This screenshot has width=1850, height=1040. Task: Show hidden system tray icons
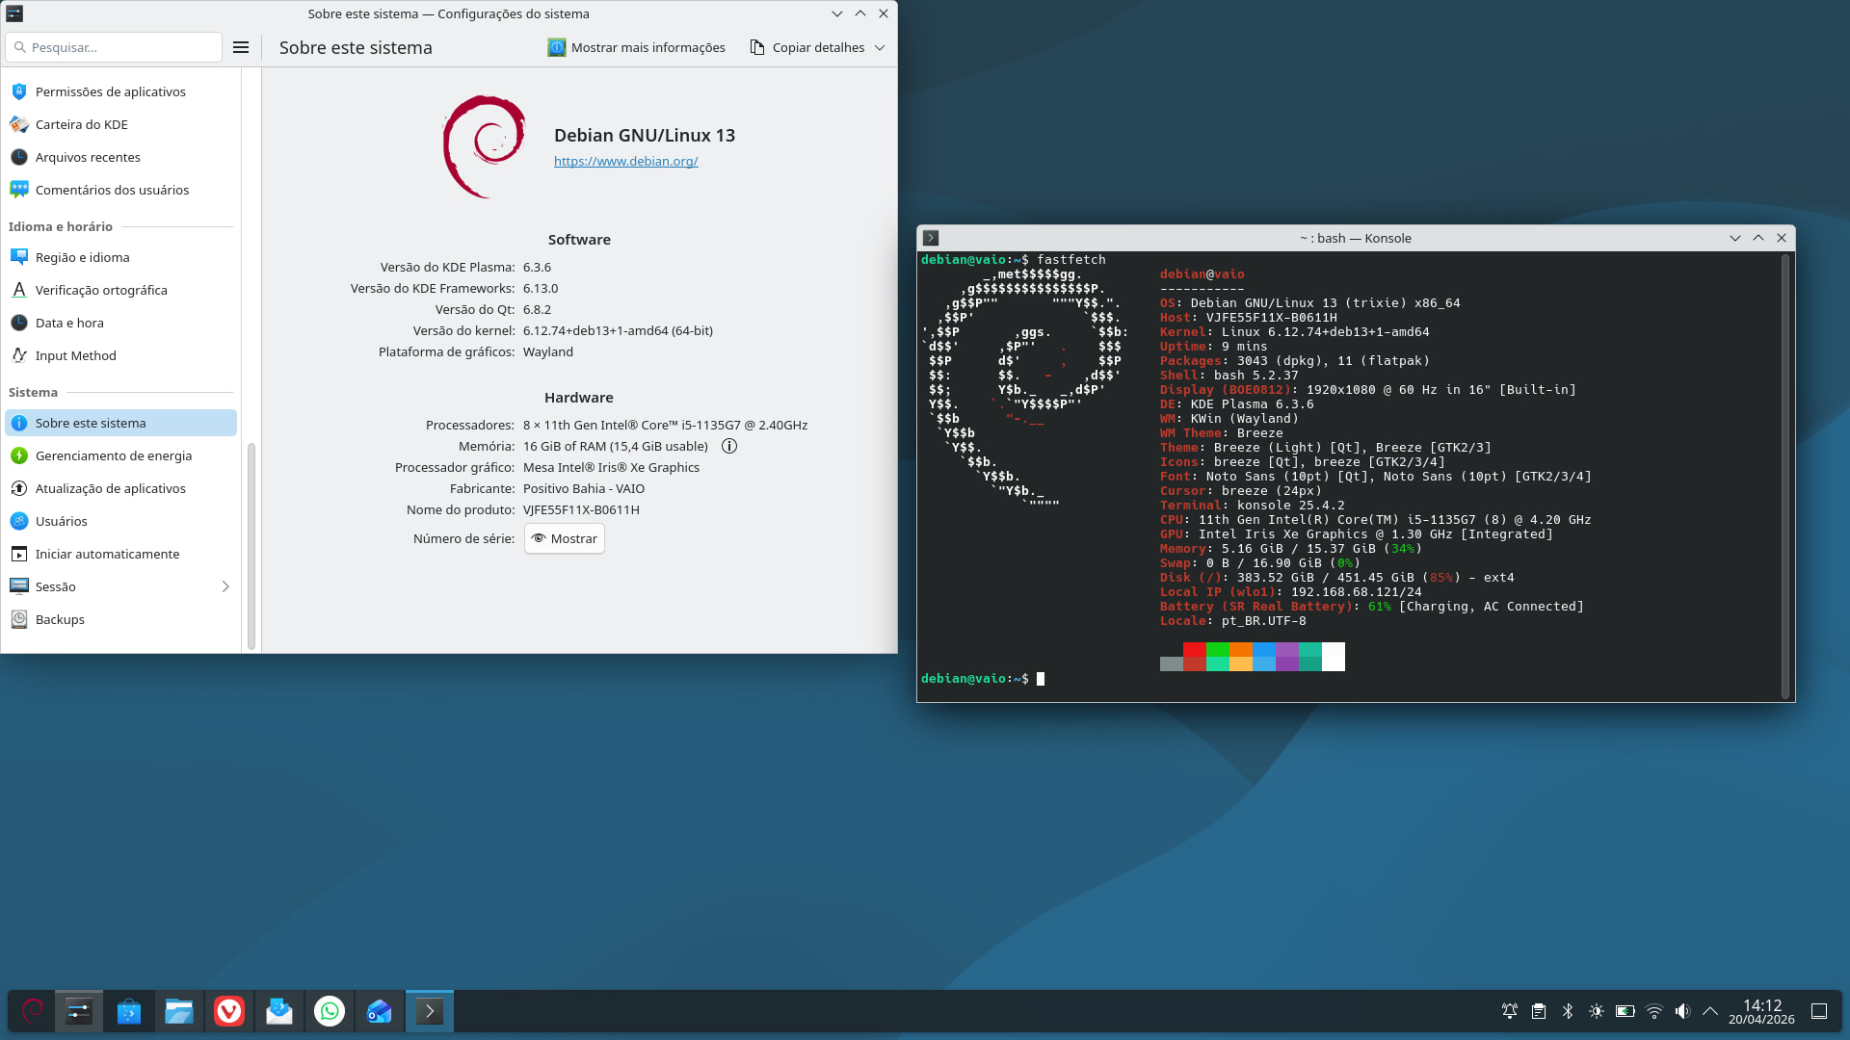click(x=1710, y=1011)
